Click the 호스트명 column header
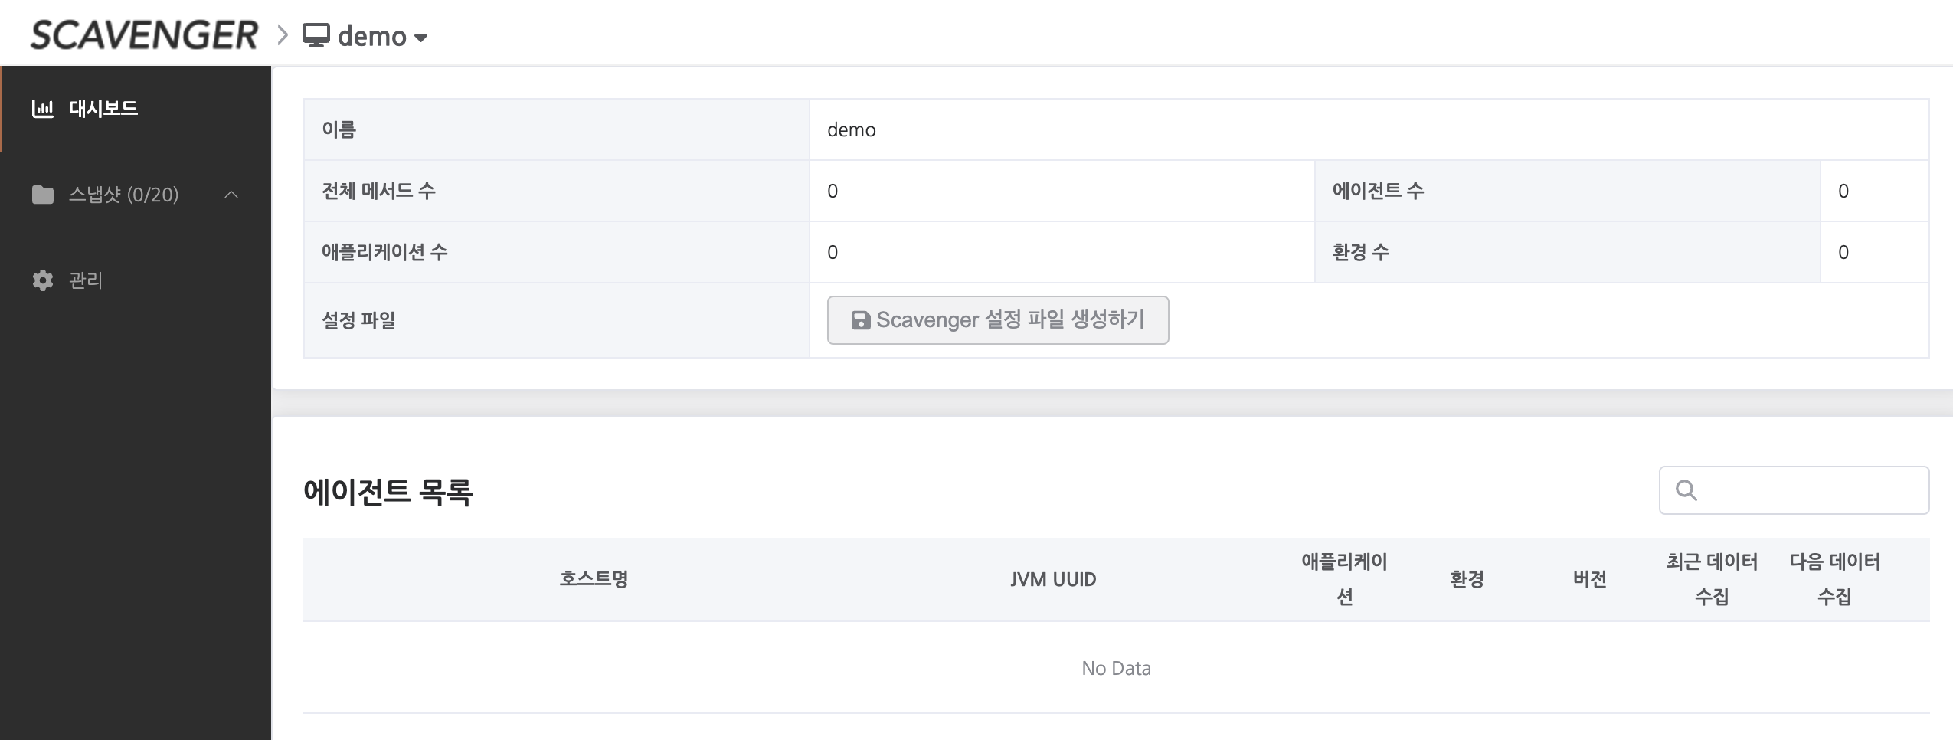The image size is (1953, 740). (594, 579)
